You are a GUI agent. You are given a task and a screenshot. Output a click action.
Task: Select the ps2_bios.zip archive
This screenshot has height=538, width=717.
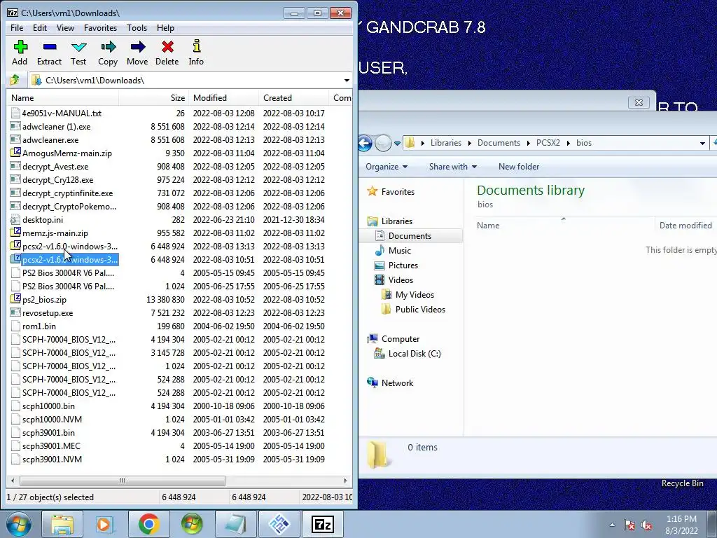point(44,300)
